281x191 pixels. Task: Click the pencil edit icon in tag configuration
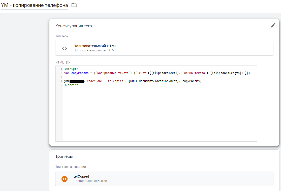click(273, 25)
